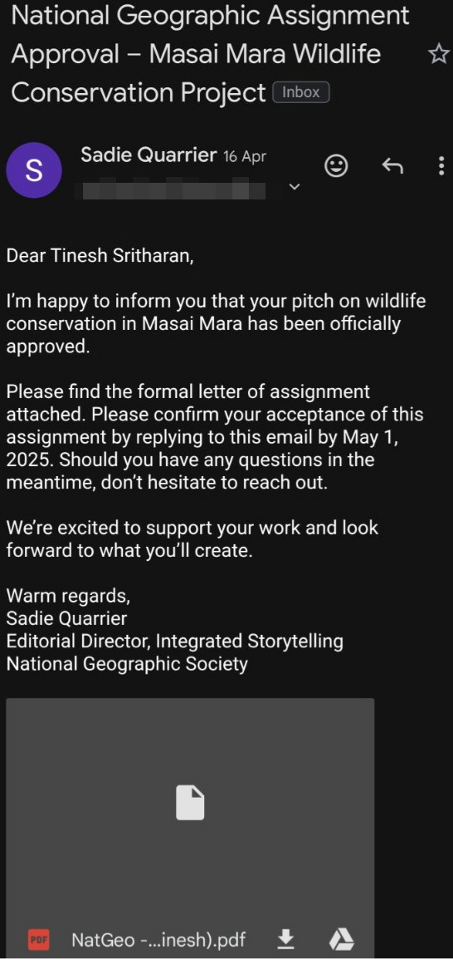Open the three-dot more options menu
Image resolution: width=453 pixels, height=959 pixels.
pyautogui.click(x=441, y=165)
